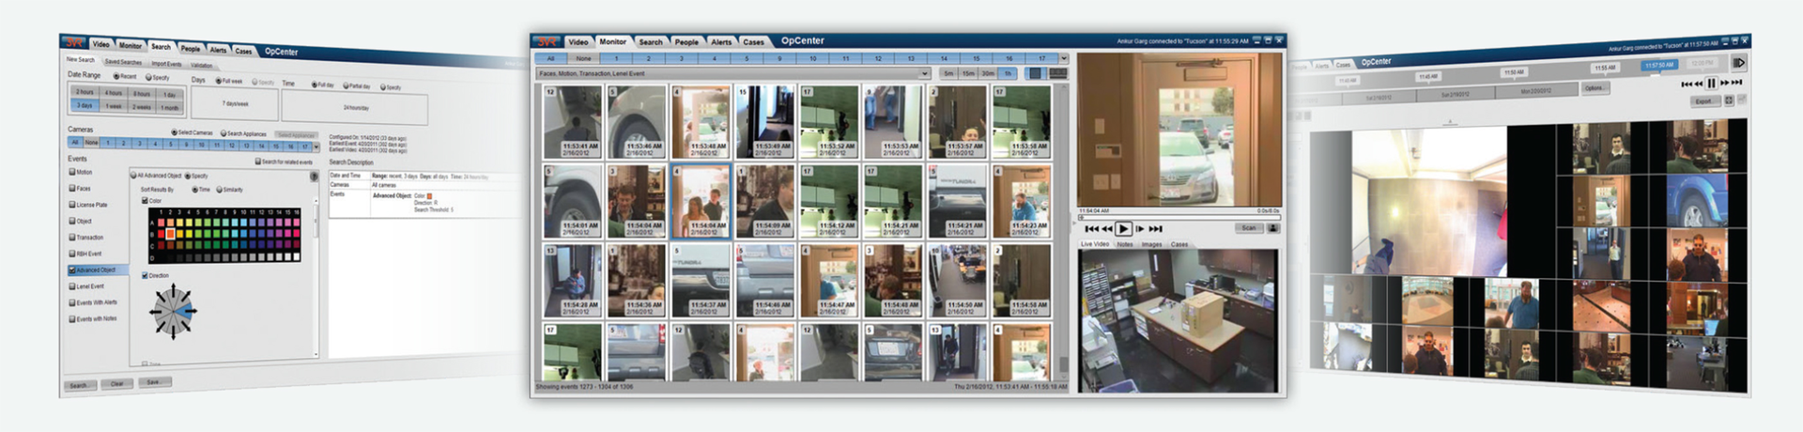
Task: Open Saved Searches tab in left window
Action: click(x=123, y=62)
